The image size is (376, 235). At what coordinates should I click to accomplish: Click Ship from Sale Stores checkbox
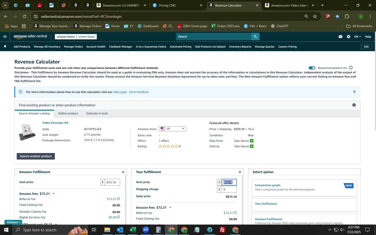click(x=252, y=141)
